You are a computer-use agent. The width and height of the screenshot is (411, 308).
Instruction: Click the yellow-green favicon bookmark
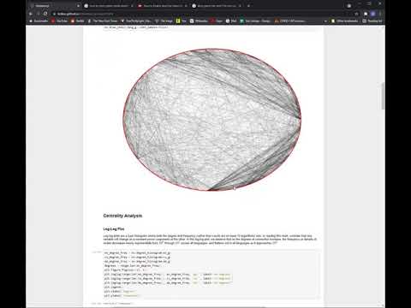click(182, 21)
